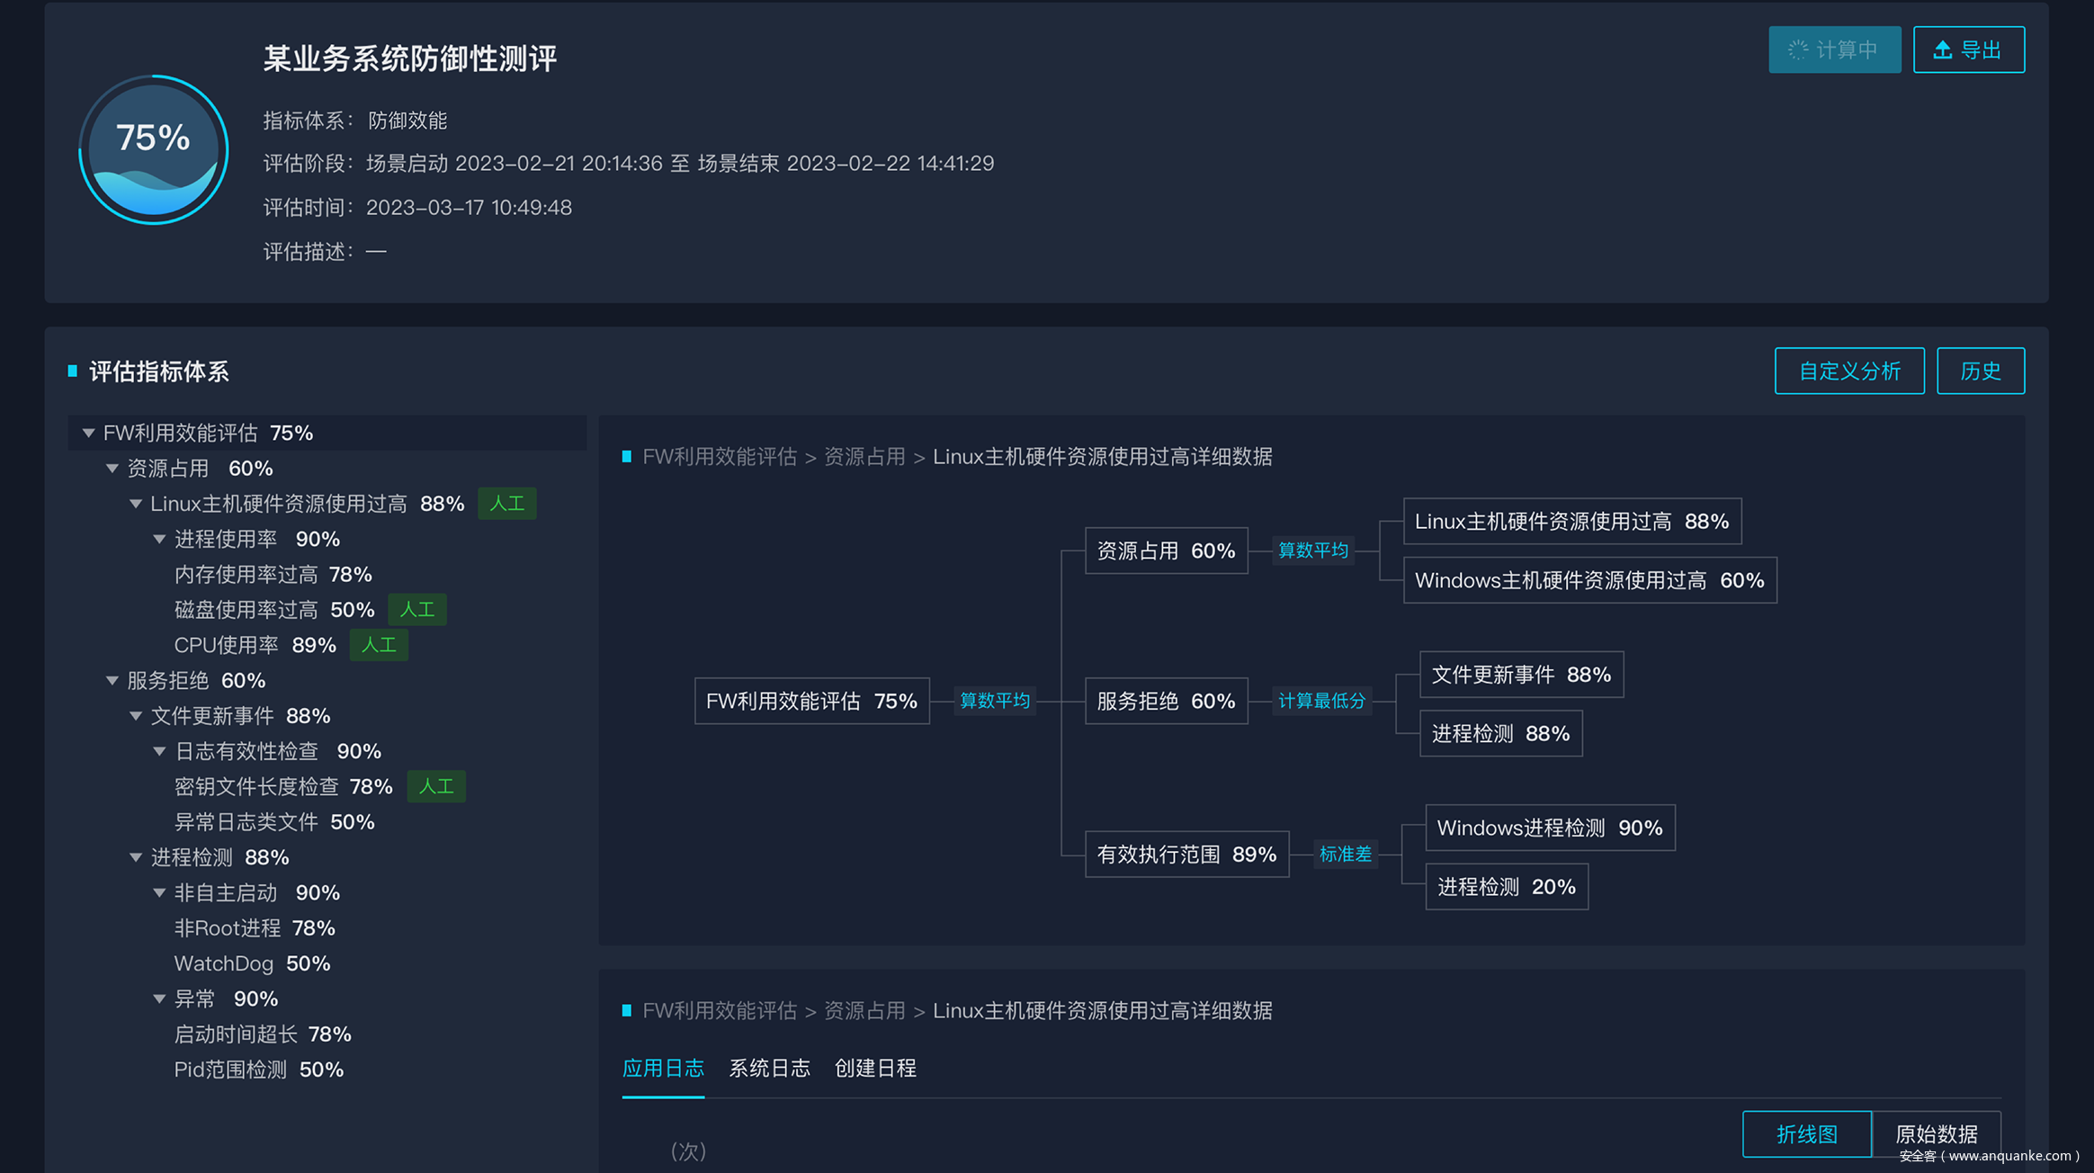
Task: Collapse the FW利用效能评估 tree root
Action: (88, 434)
